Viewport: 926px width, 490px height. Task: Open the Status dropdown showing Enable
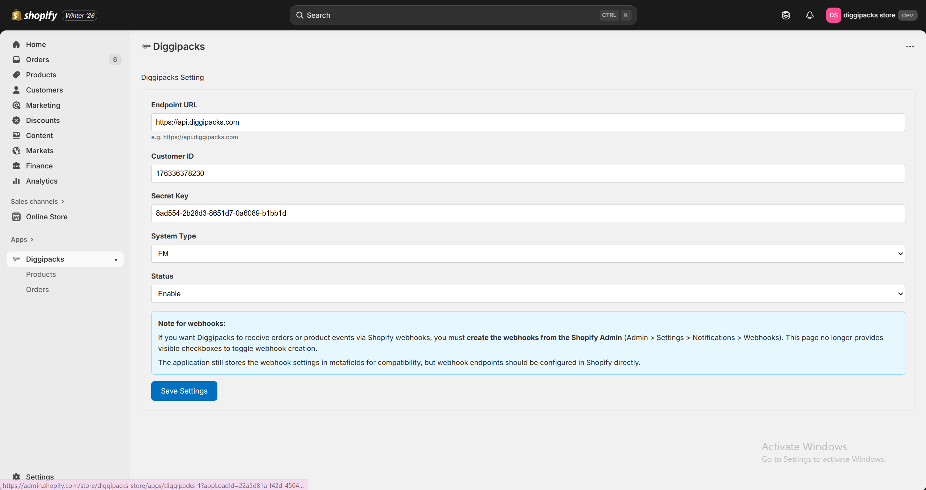tap(528, 294)
